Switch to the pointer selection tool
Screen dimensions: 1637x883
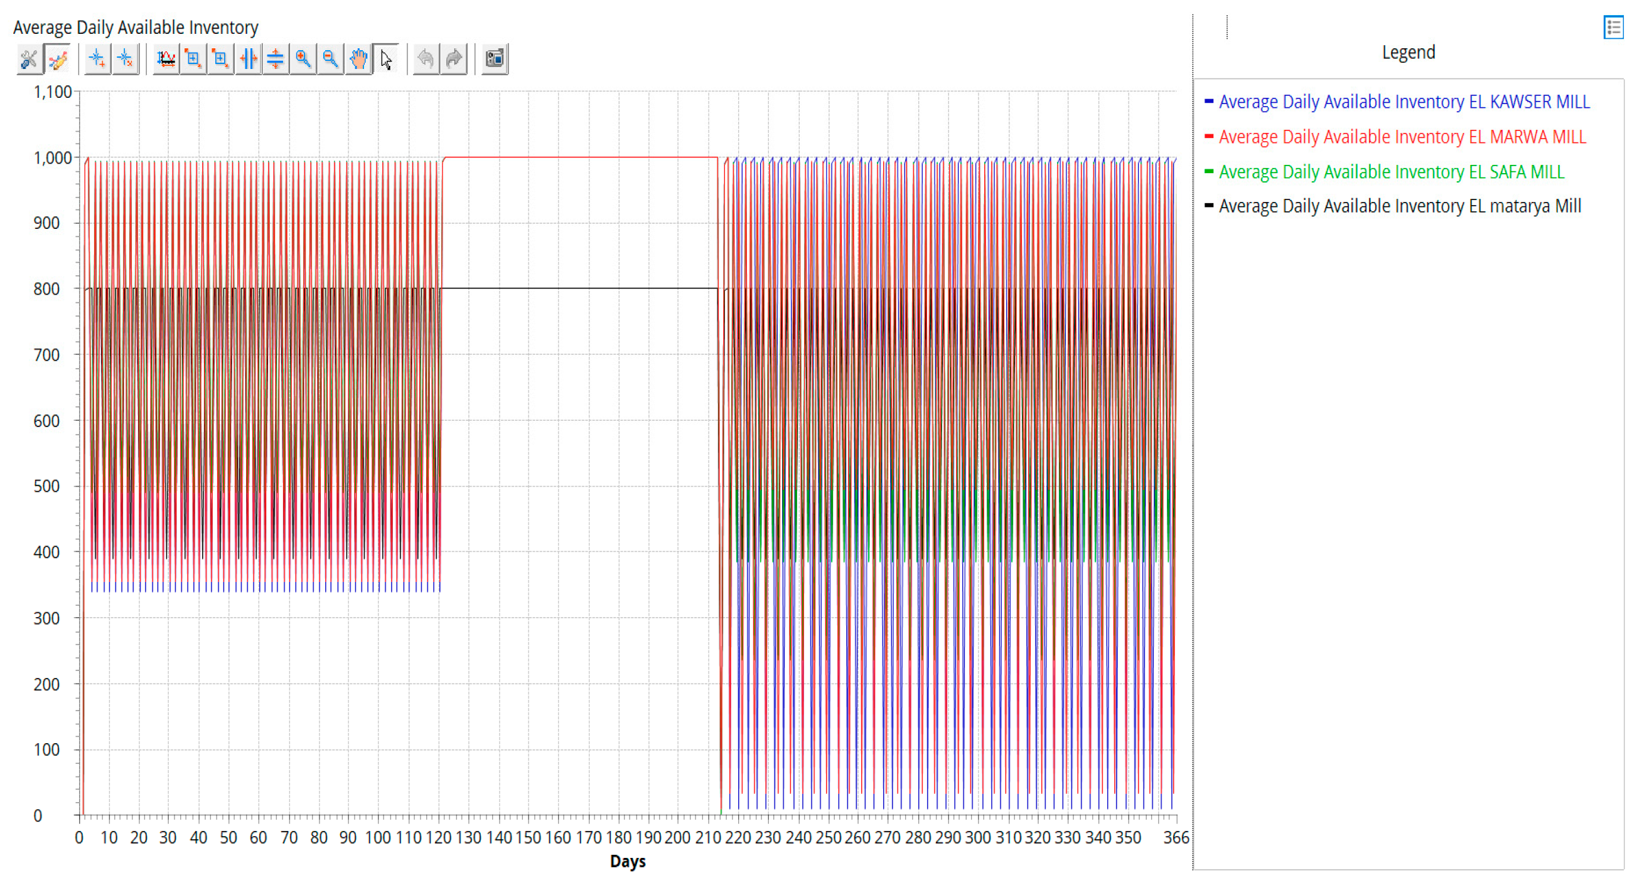point(387,60)
